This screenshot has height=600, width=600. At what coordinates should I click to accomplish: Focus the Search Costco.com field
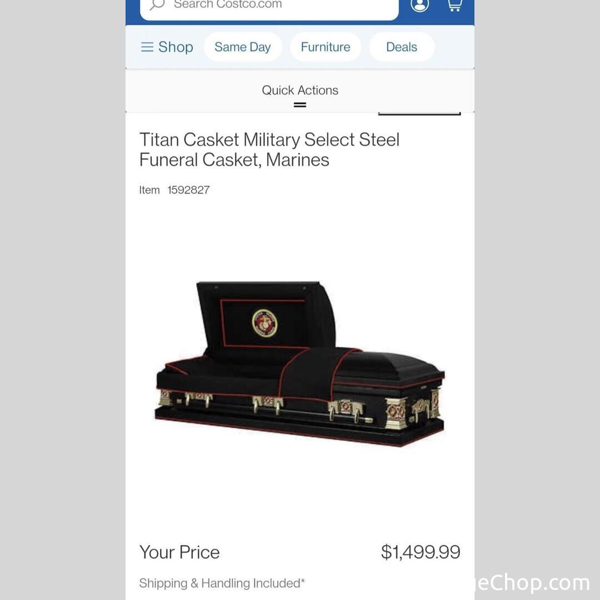tap(269, 7)
